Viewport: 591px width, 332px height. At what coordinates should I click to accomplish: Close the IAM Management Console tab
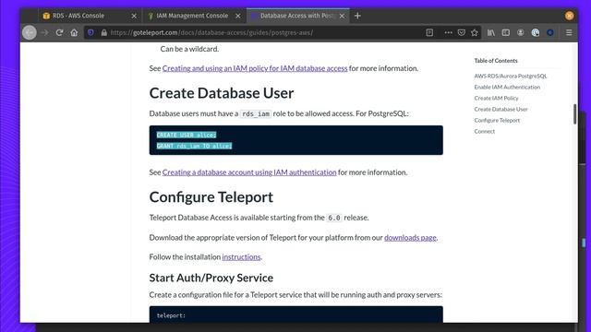click(238, 16)
